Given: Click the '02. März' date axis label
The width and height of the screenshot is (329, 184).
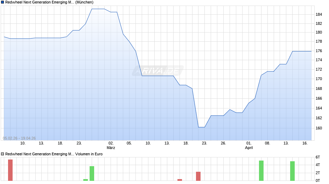Looking at the screenshot, I should coord(111,146).
